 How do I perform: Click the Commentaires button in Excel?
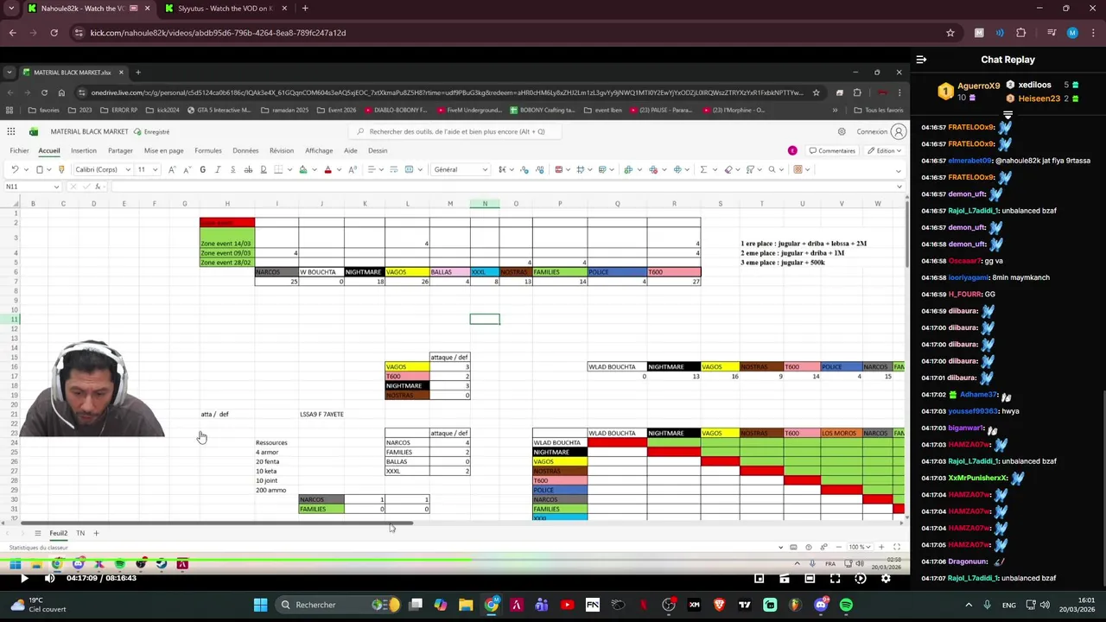[x=833, y=151]
